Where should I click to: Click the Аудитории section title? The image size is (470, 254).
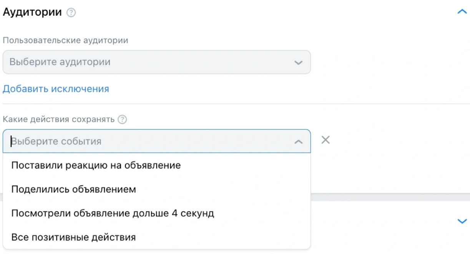pos(32,12)
